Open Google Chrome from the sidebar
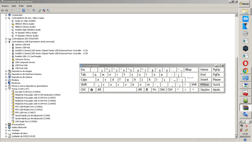The width and height of the screenshot is (252, 142). 245,71
